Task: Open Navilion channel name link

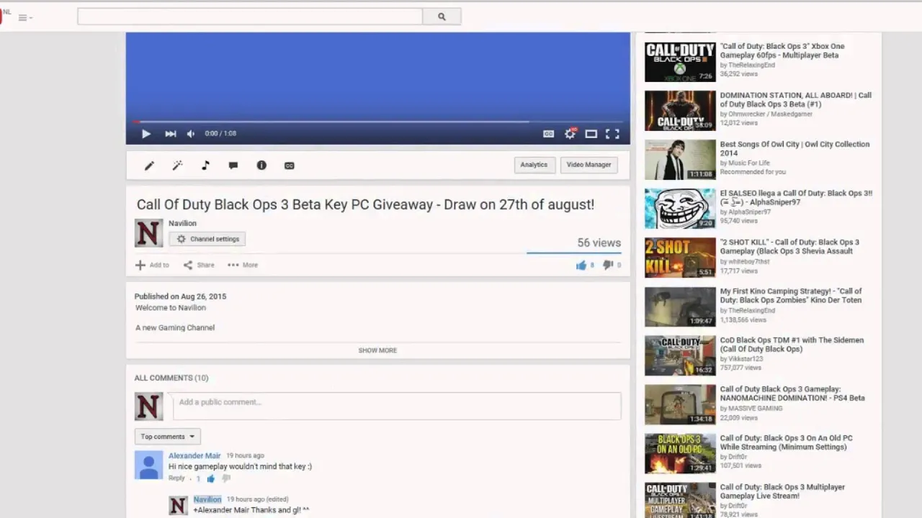Action: click(182, 223)
